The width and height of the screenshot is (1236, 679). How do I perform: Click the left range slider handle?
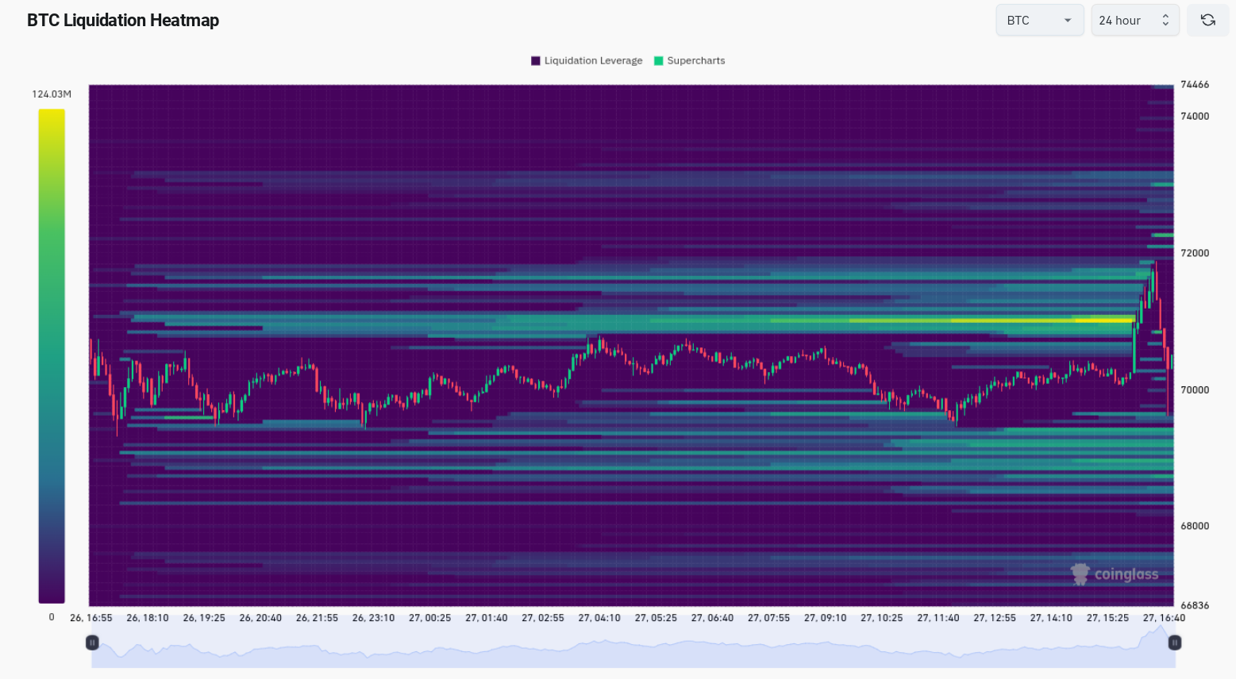click(92, 643)
